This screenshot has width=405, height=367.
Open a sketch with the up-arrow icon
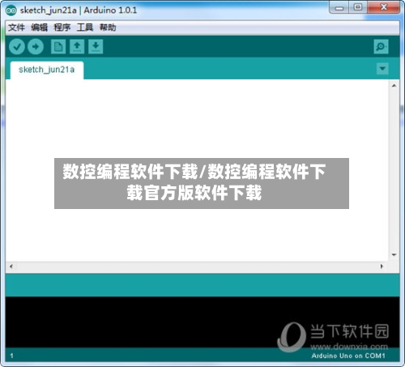coord(77,47)
